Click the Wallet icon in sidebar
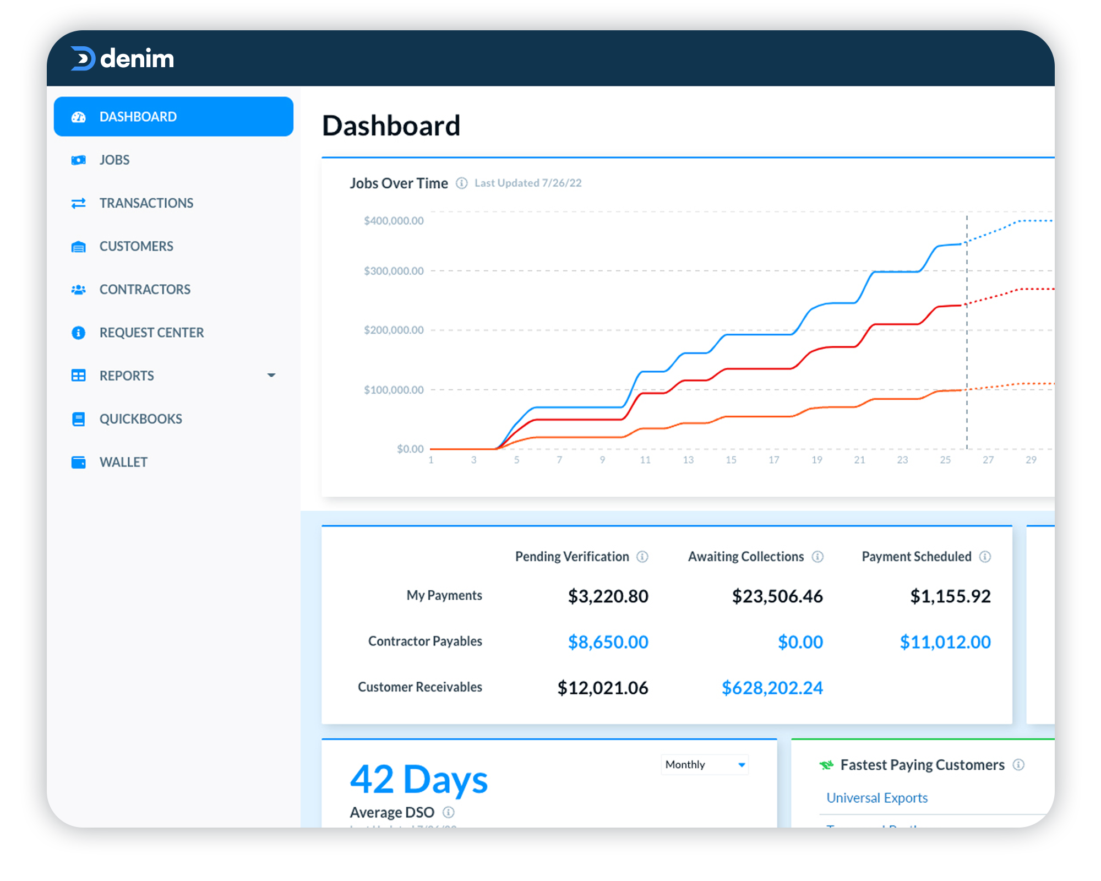This screenshot has height=881, width=1101. [x=79, y=462]
